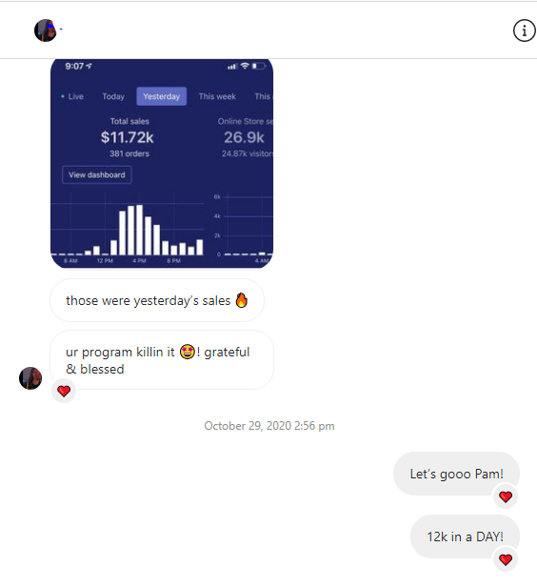Click heart reaction on Let's gooo Pam
This screenshot has height=587, width=537.
coord(506,496)
